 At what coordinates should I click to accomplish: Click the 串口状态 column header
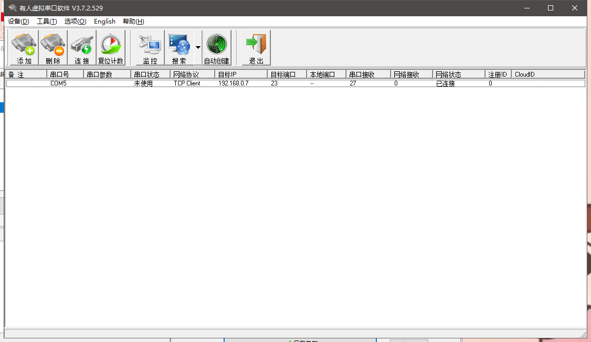click(x=151, y=74)
